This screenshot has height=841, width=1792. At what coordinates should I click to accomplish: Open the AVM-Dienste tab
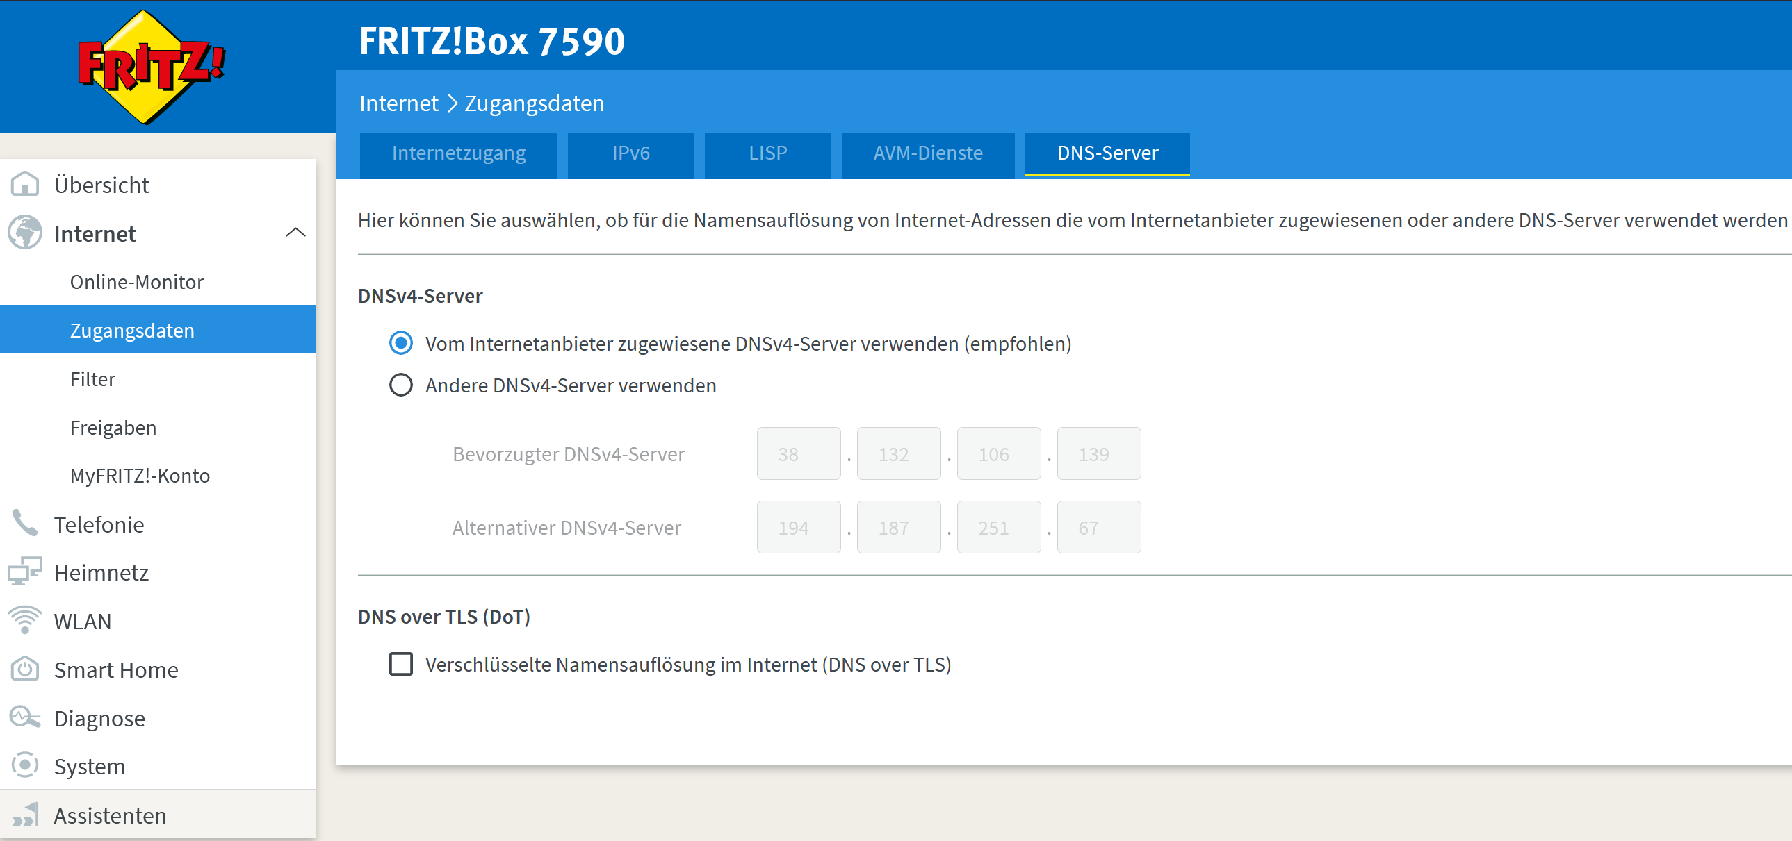927,153
